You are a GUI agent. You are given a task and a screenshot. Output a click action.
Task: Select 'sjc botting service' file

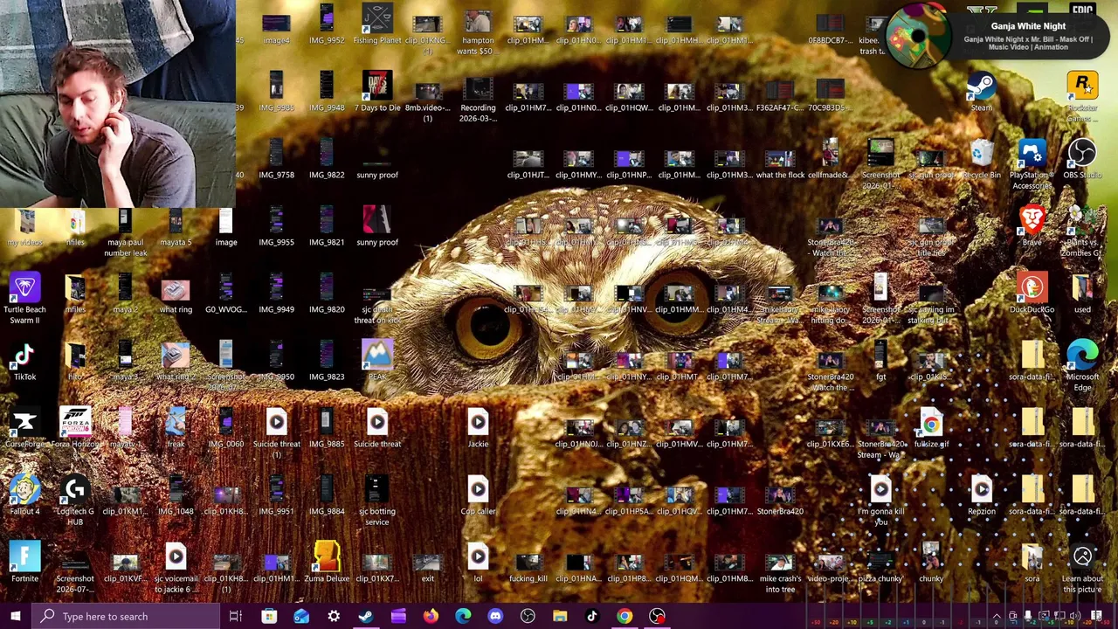377,501
